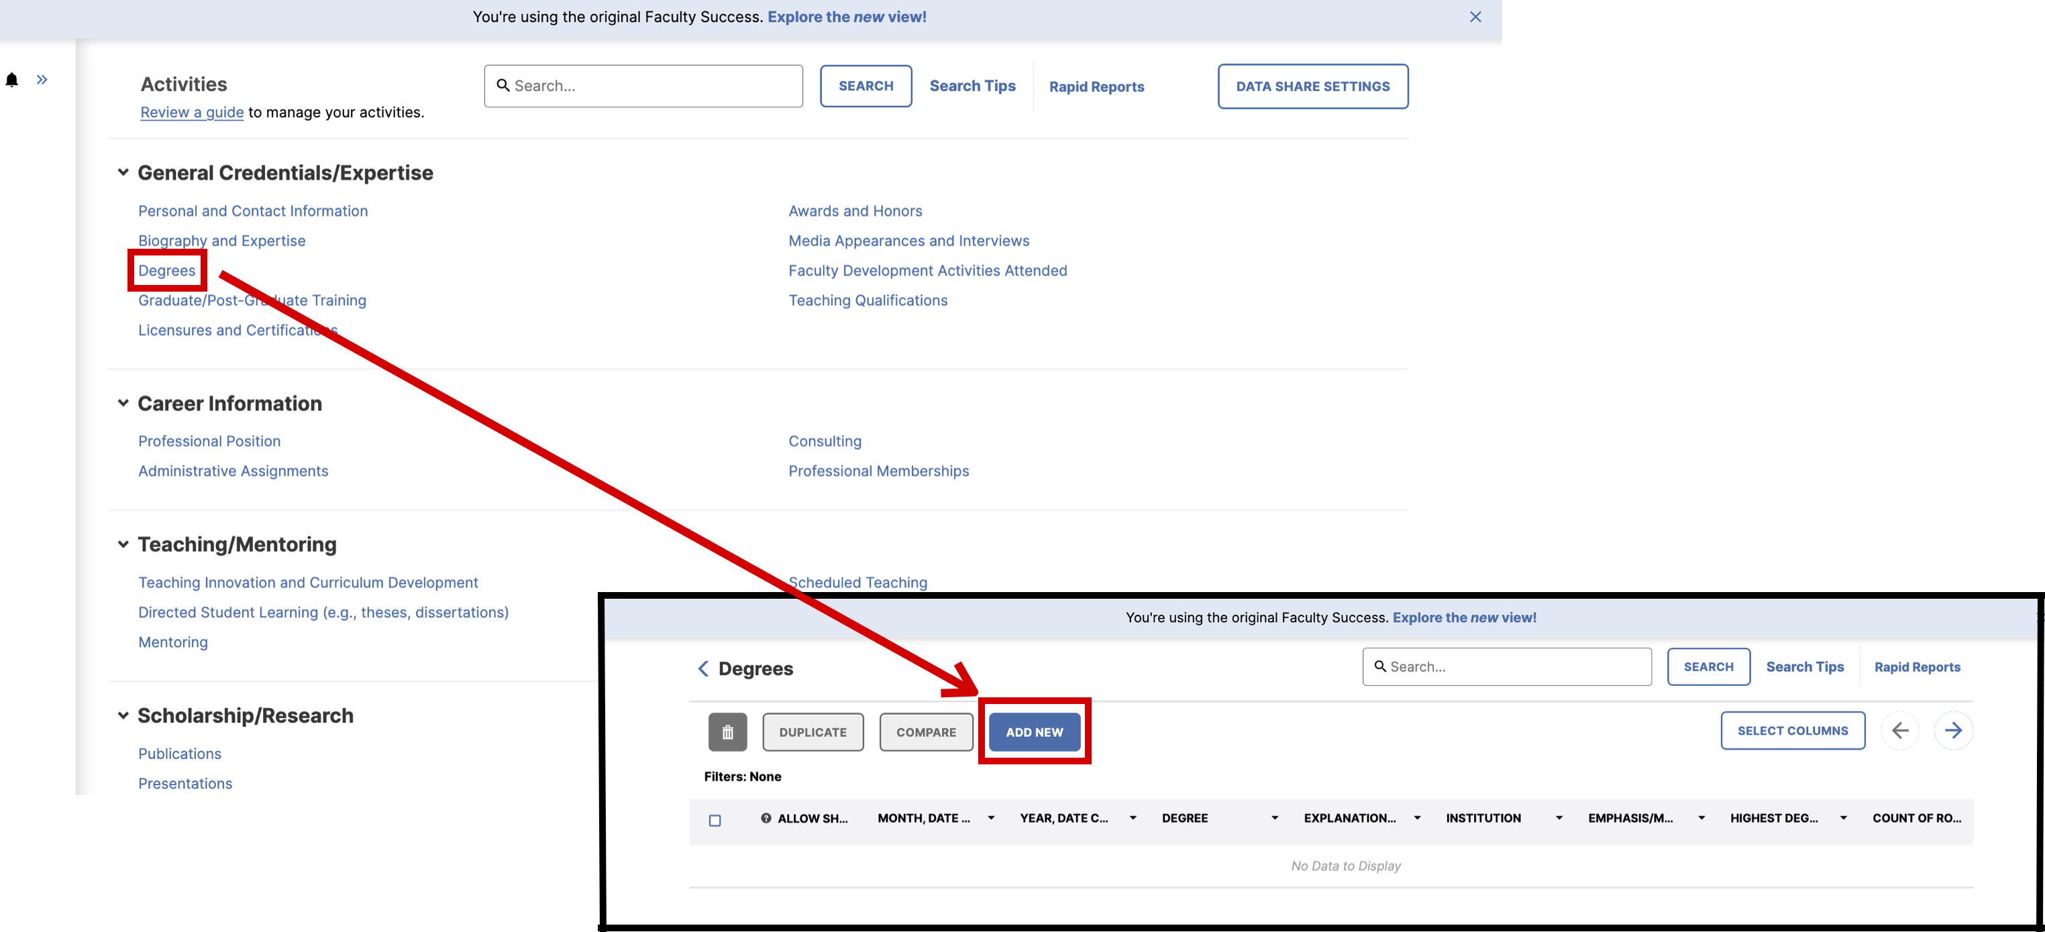Open Degree column dropdown arrow
Image resolution: width=2045 pixels, height=932 pixels.
[x=1275, y=818]
